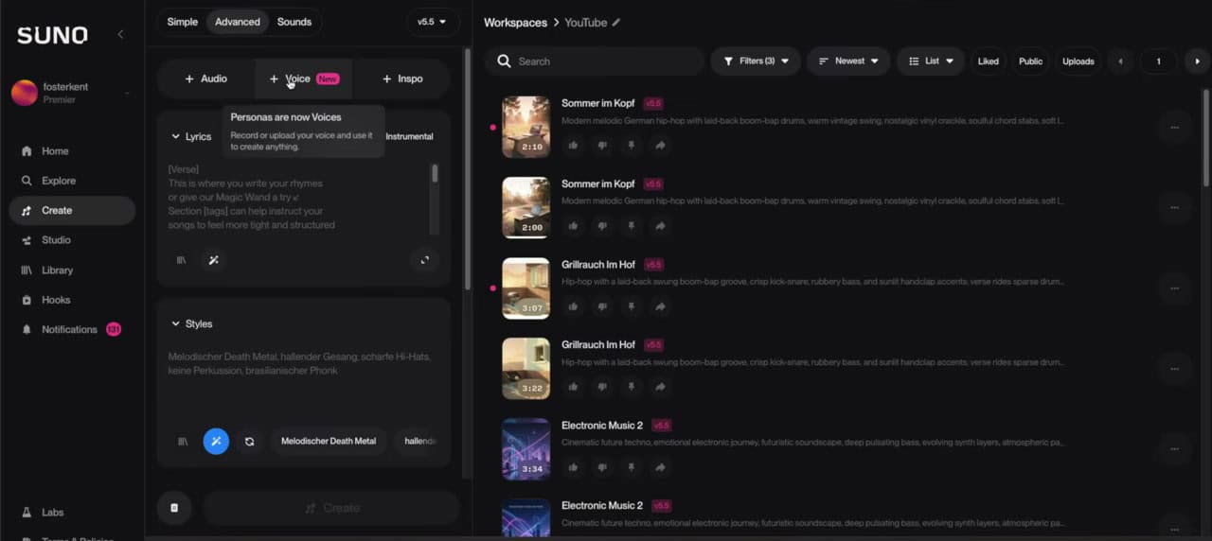Go to previous page of songs
This screenshot has width=1212, height=541.
click(x=1120, y=61)
